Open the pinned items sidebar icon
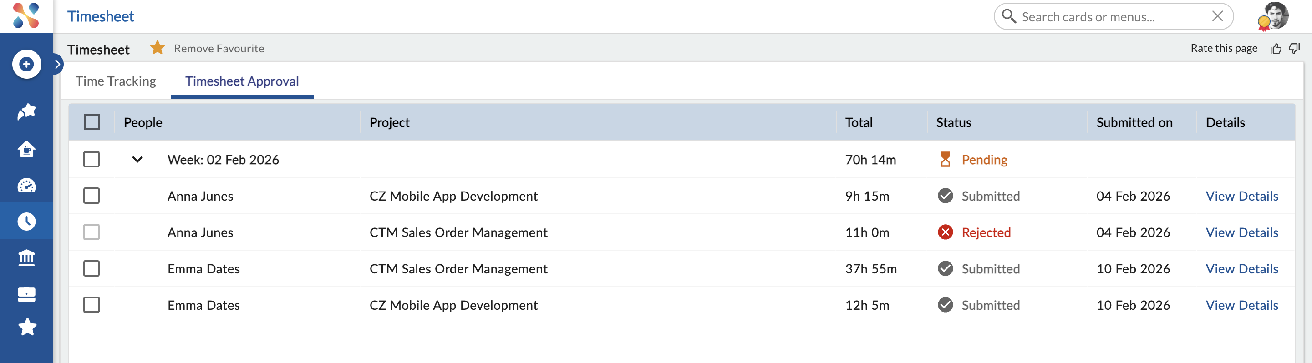The height and width of the screenshot is (363, 1312). click(26, 111)
